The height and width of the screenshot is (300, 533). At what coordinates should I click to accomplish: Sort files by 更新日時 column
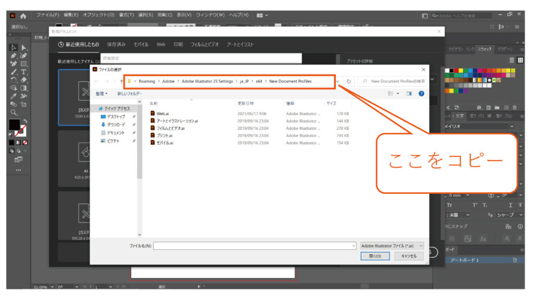(x=246, y=104)
